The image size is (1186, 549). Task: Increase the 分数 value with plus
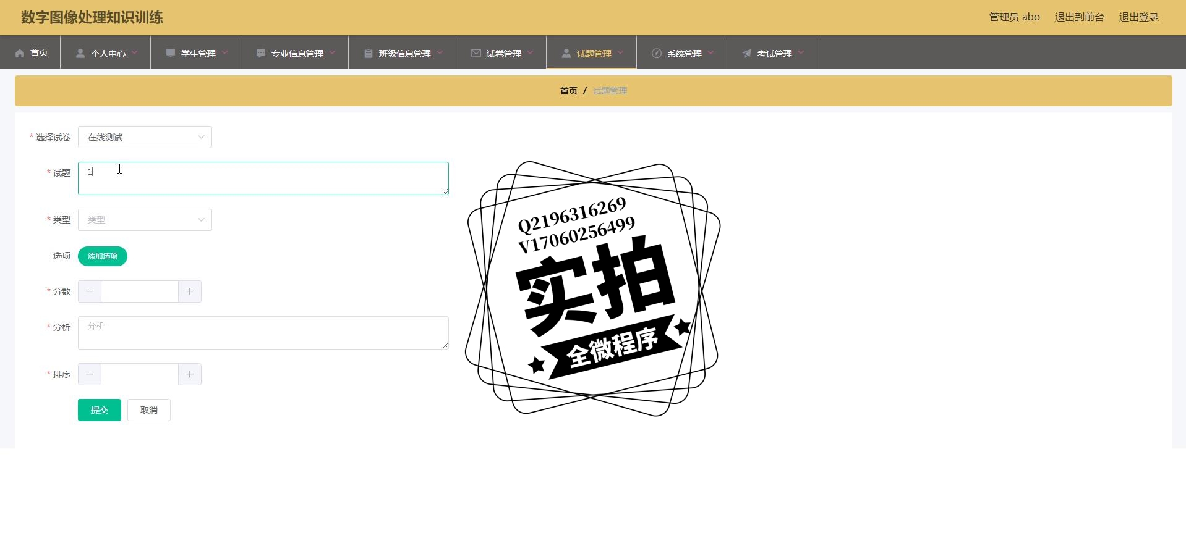[x=190, y=291]
